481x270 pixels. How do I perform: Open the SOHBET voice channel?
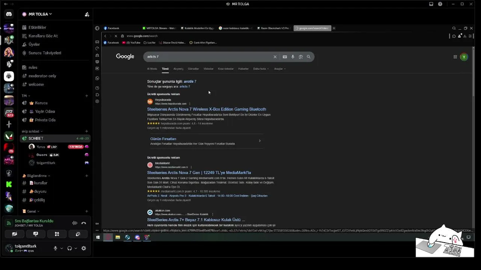(x=55, y=138)
